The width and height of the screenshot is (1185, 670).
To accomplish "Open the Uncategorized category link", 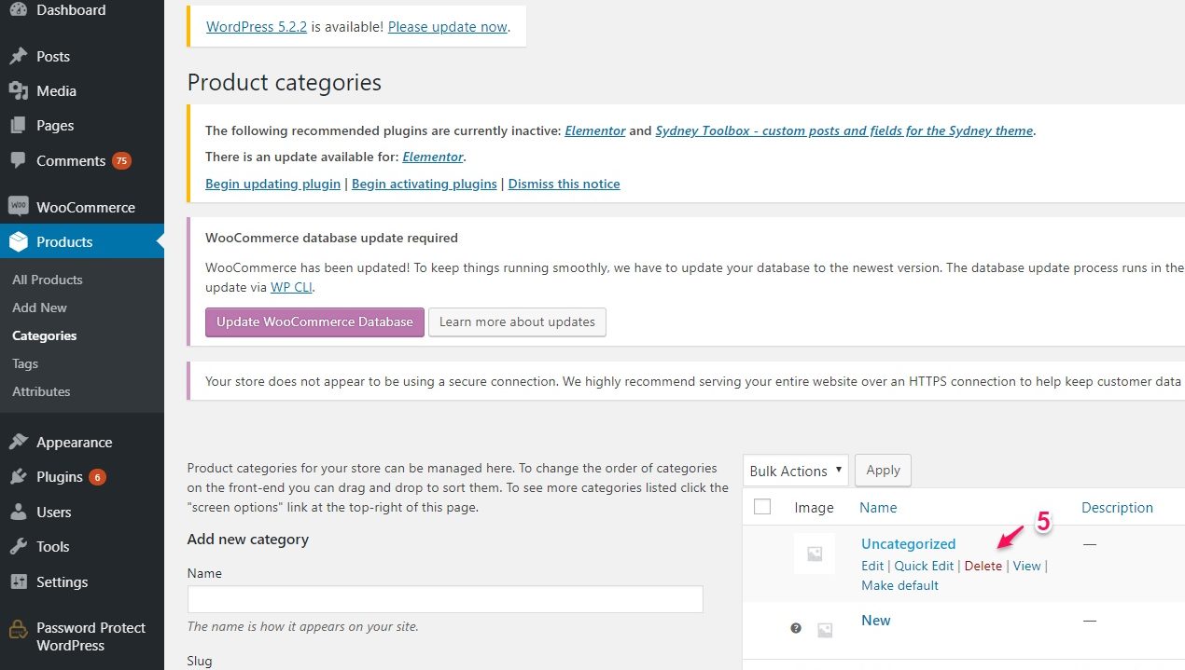I will [x=909, y=543].
